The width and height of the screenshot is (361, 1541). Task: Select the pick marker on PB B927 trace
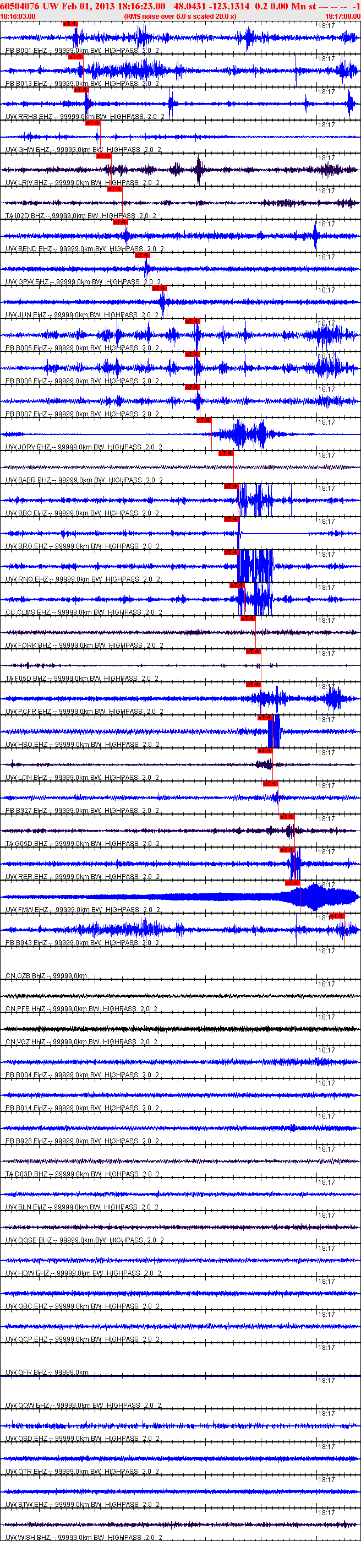(x=270, y=784)
